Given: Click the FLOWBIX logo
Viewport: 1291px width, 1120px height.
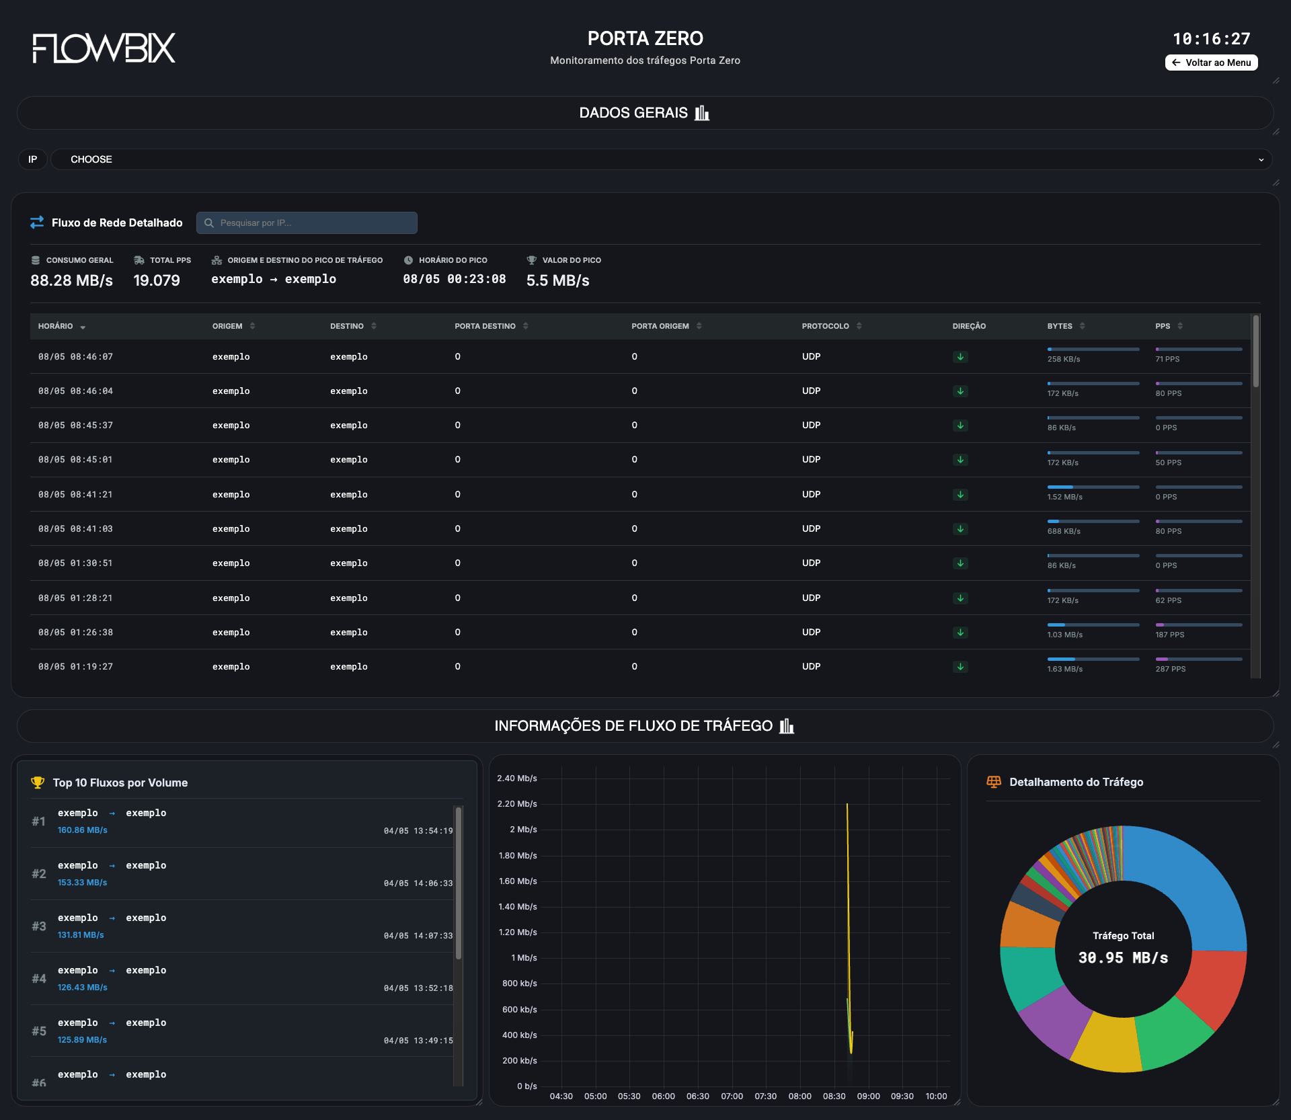Looking at the screenshot, I should tap(104, 48).
